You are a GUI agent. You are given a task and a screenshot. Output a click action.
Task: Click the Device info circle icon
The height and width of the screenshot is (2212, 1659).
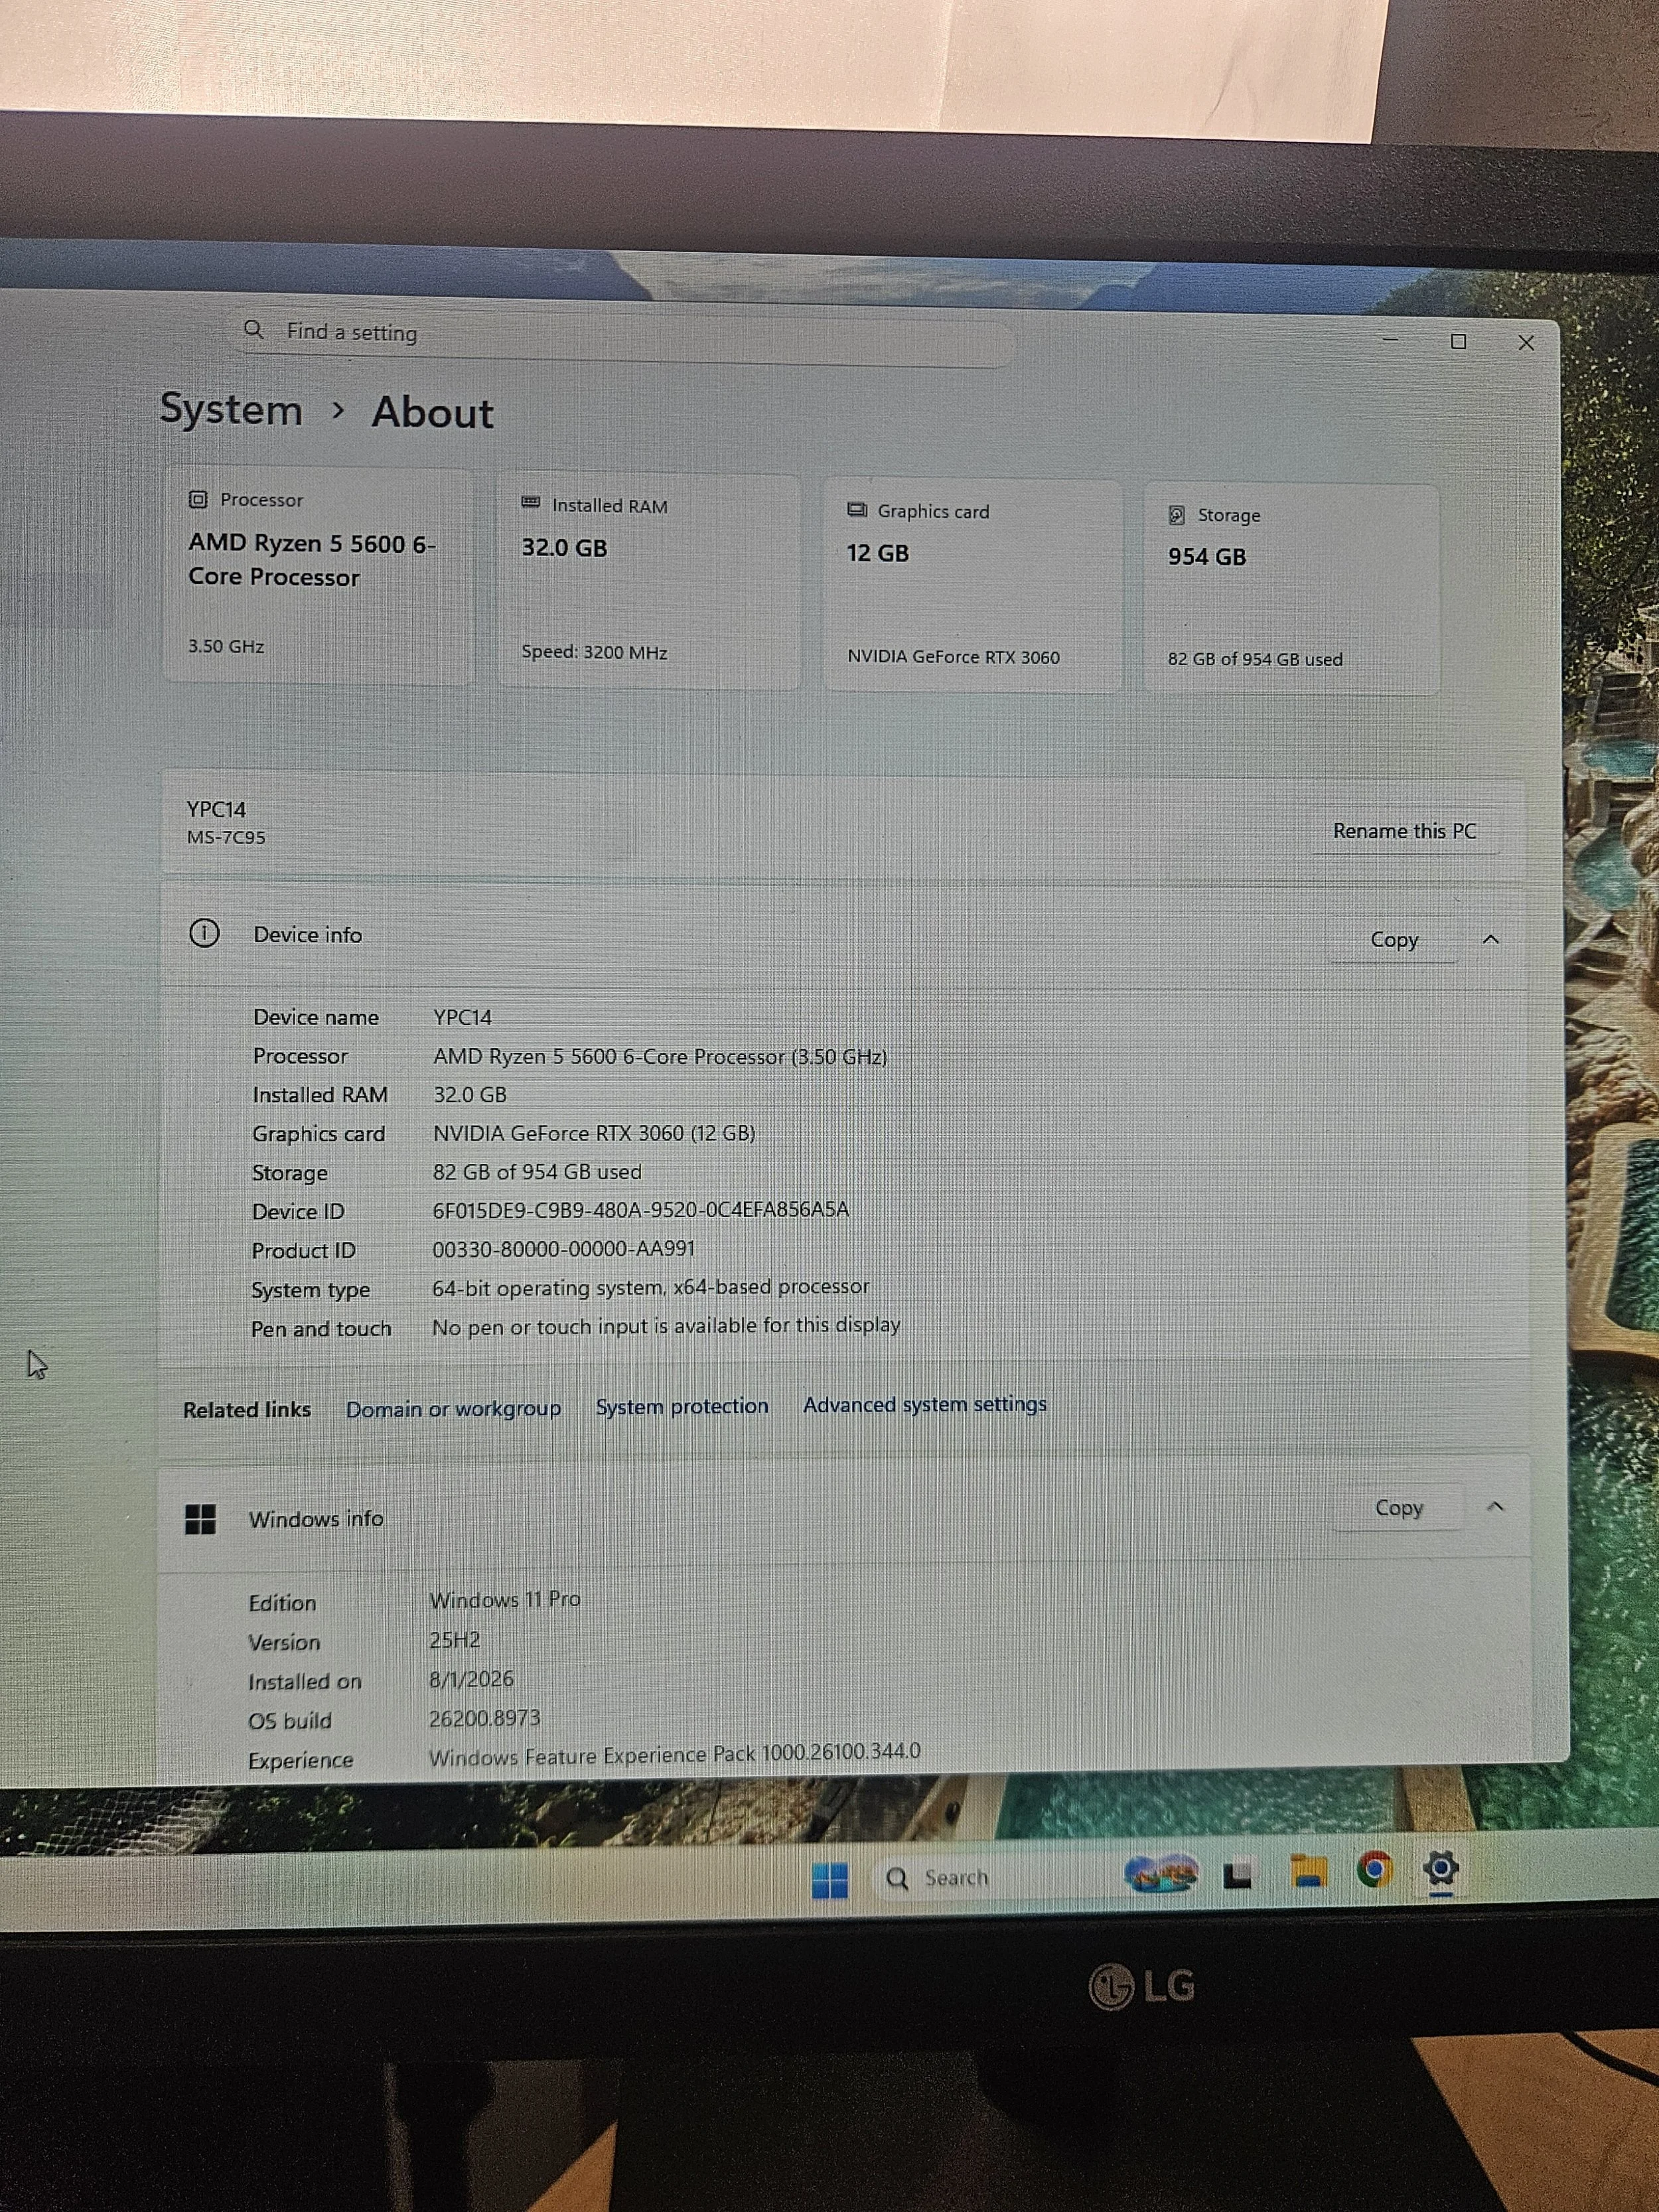[x=204, y=933]
